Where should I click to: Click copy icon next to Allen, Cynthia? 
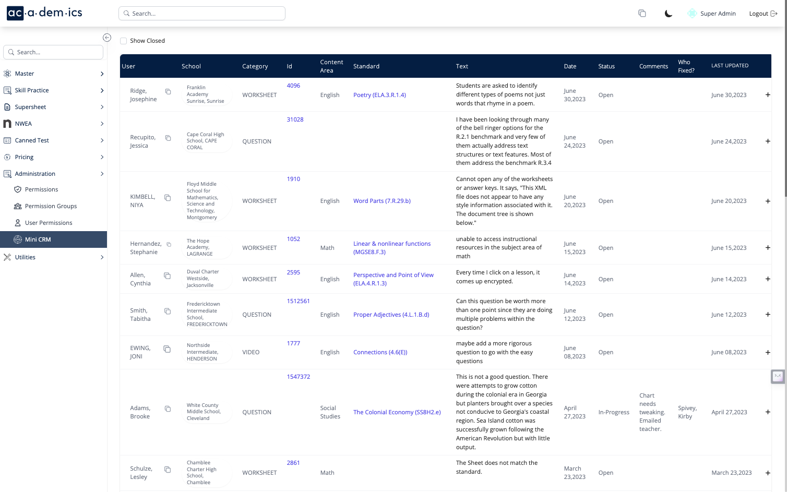pos(168,275)
